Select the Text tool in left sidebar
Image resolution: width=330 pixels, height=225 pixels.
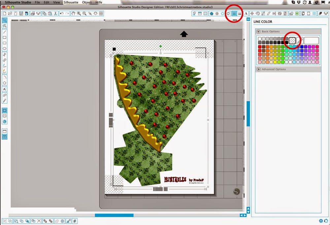pos(4,89)
